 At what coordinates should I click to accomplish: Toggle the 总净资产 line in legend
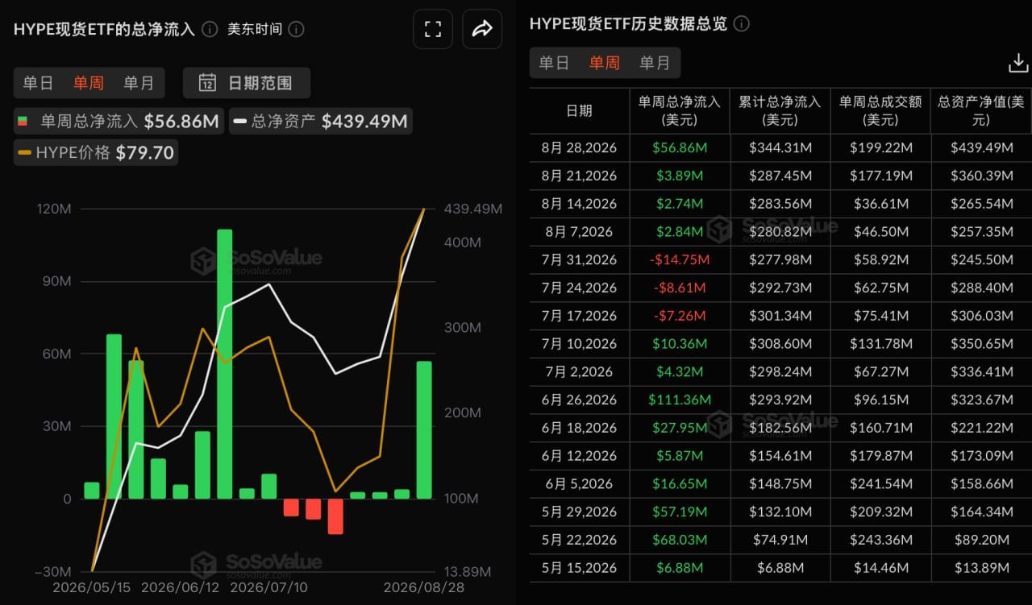click(321, 122)
